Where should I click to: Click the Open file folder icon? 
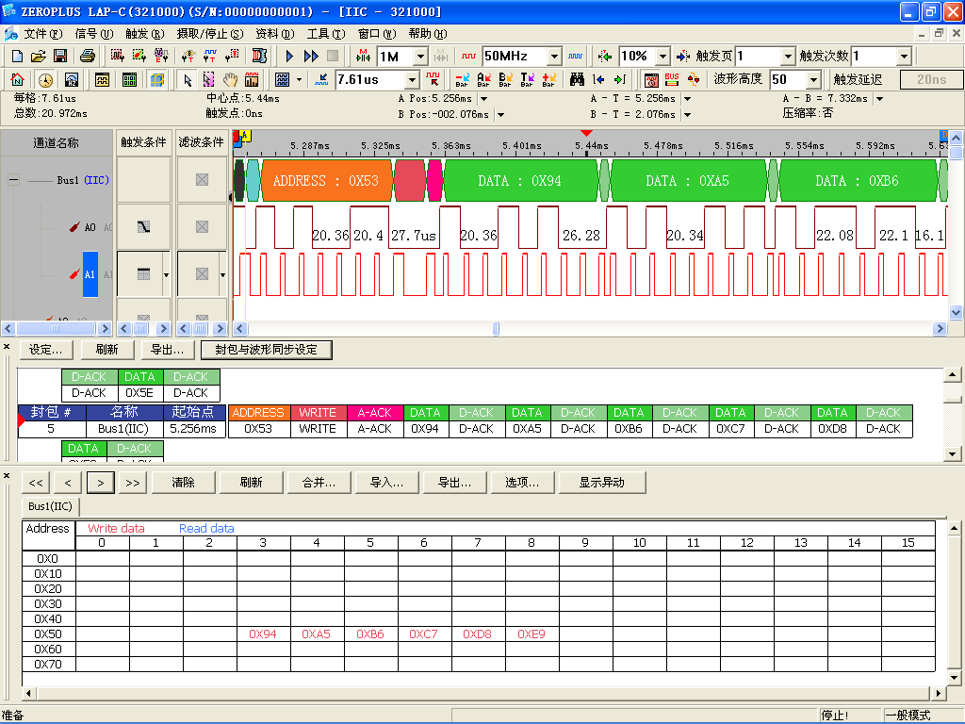tap(39, 57)
